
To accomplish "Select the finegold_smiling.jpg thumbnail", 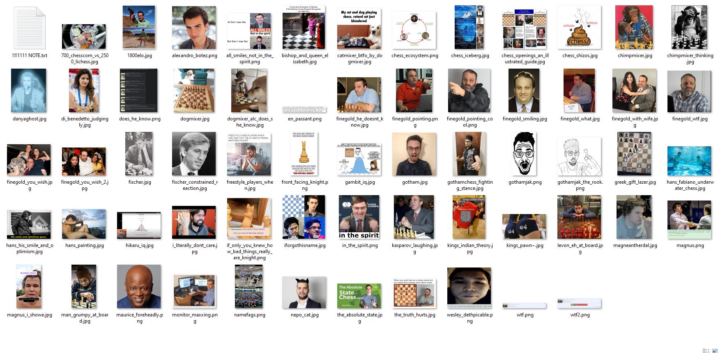I will point(524,90).
